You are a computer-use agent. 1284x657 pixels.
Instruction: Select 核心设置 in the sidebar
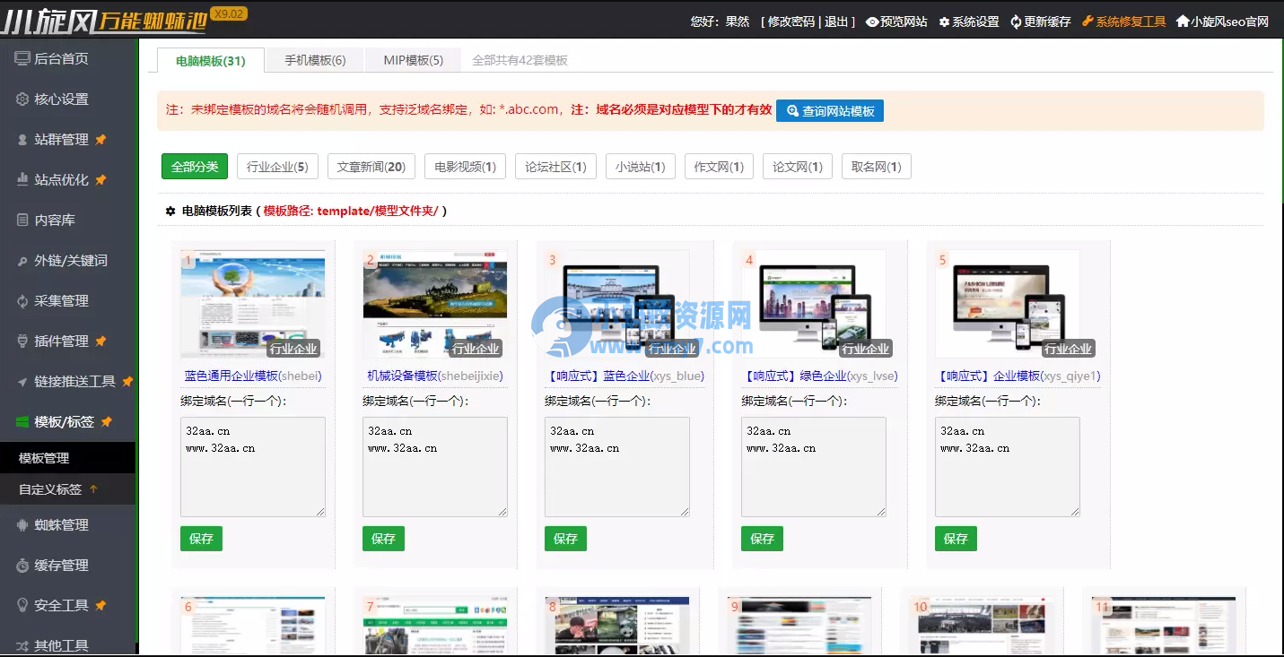59,99
